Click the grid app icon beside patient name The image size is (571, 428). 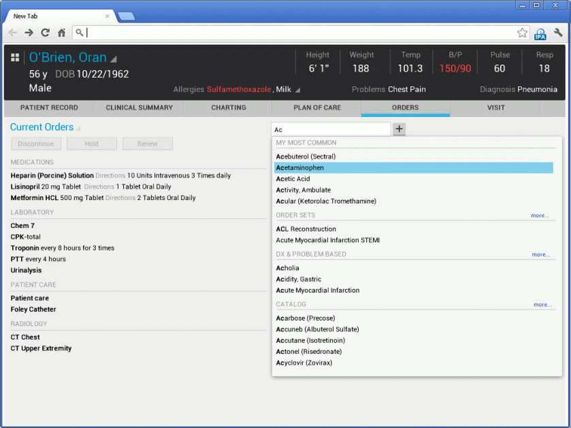(15, 57)
